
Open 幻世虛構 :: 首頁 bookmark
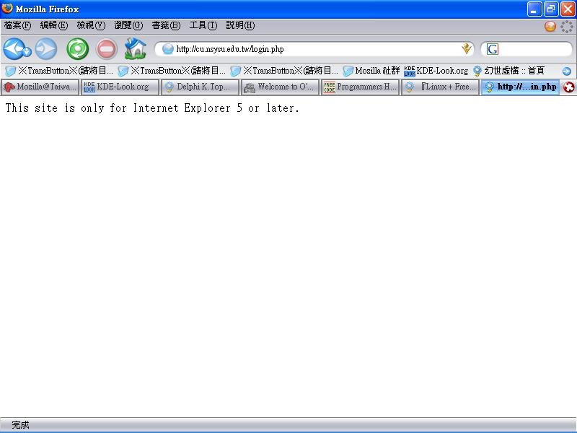coord(508,70)
